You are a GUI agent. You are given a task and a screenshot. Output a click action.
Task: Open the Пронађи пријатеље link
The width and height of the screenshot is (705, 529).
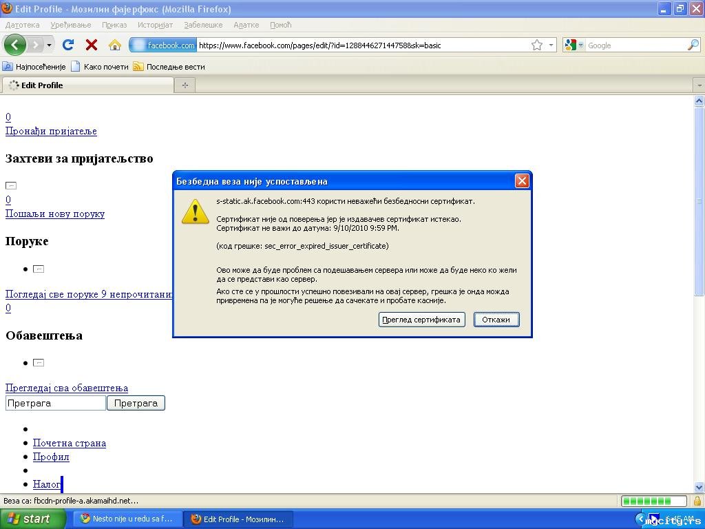[51, 131]
